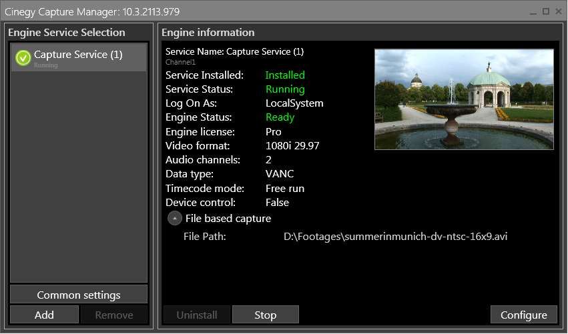
Task: Click the 'File Path:' label
Action: click(205, 237)
